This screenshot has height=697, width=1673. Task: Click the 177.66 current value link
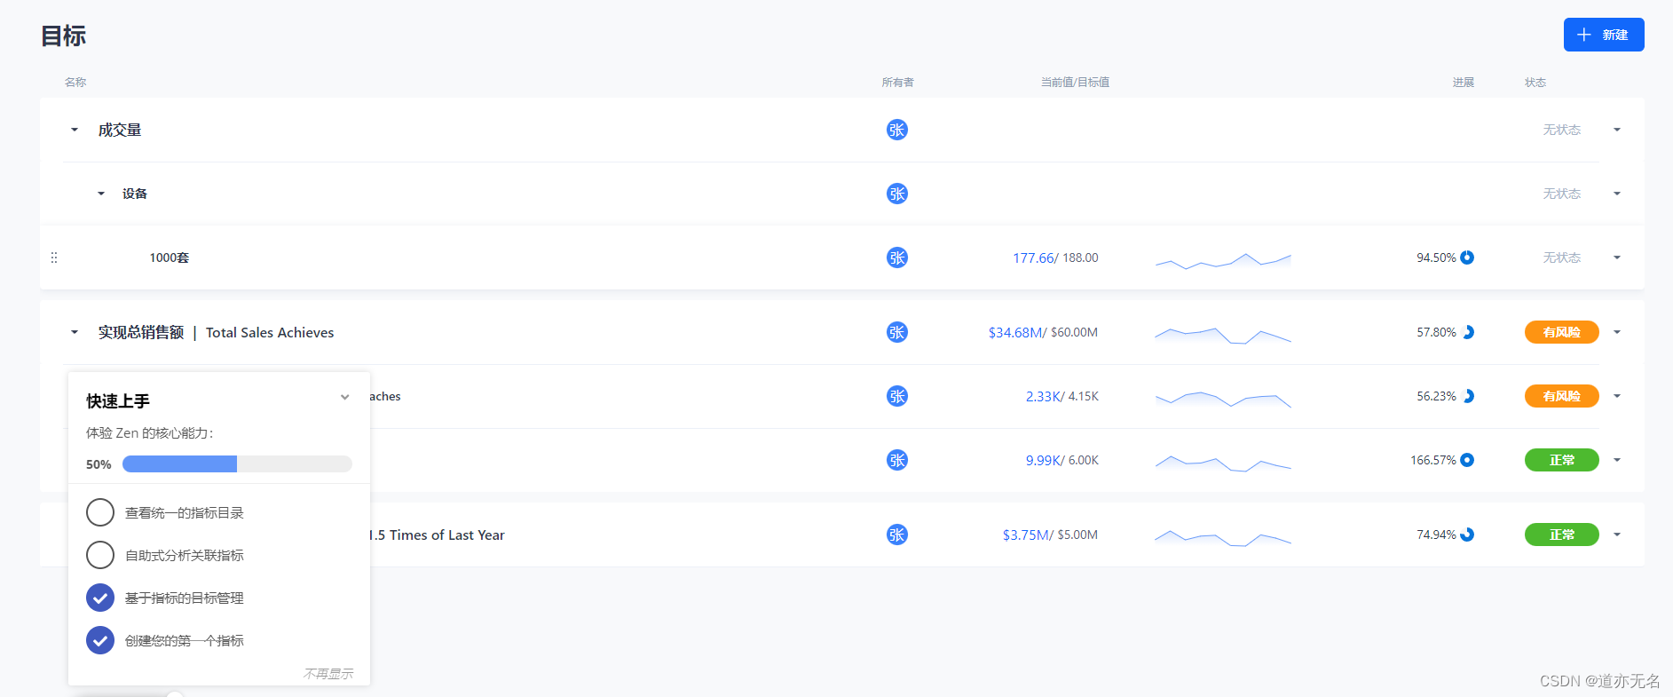pyautogui.click(x=1033, y=257)
